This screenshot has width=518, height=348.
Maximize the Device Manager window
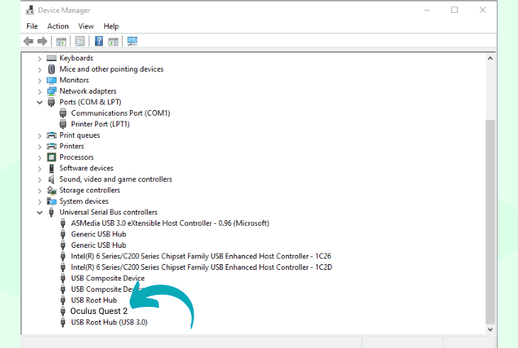pyautogui.click(x=455, y=10)
